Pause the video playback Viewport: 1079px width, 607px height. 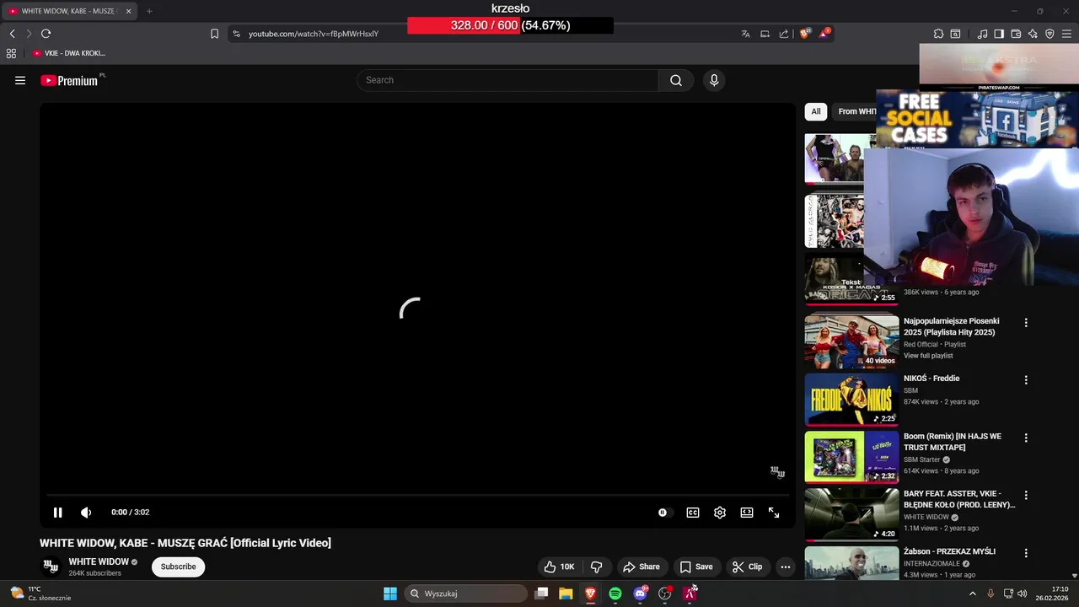(x=57, y=513)
